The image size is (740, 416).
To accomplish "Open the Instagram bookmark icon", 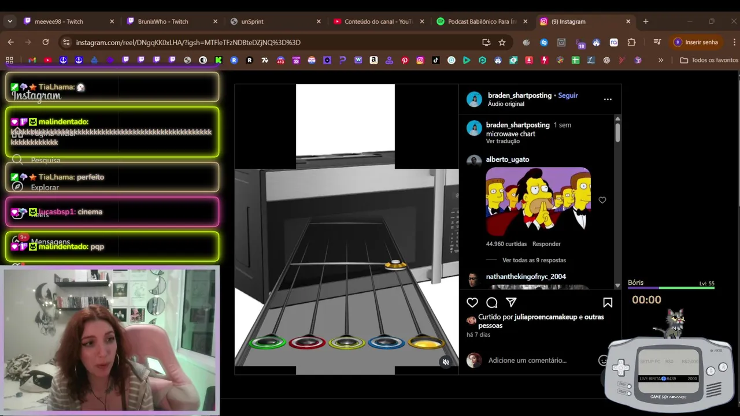I will tap(420, 60).
